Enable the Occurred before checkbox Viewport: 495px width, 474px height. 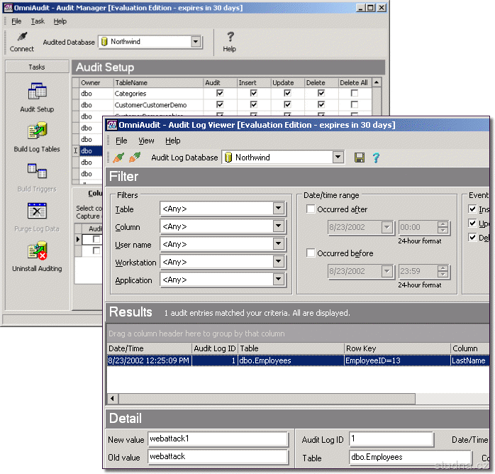click(311, 253)
